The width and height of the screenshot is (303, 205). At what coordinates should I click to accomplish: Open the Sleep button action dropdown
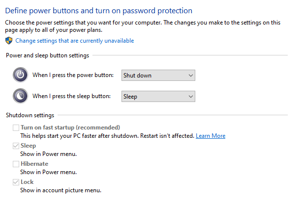coord(158,96)
